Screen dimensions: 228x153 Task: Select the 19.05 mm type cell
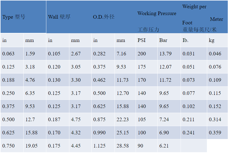pyautogui.click(x=32, y=146)
